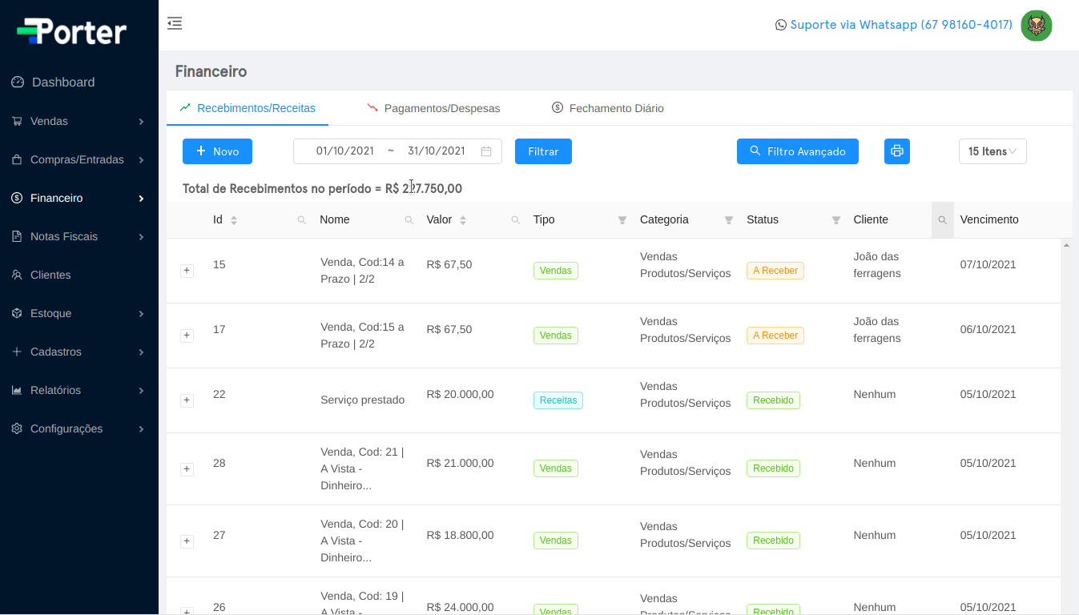Expand row details for receipt Id 15
Screen dimensions: 1079x615
tap(187, 271)
